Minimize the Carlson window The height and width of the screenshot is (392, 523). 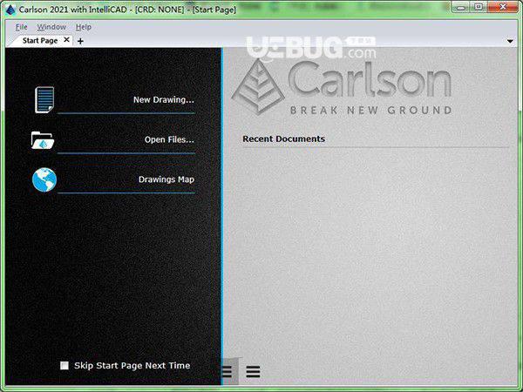[461, 7]
